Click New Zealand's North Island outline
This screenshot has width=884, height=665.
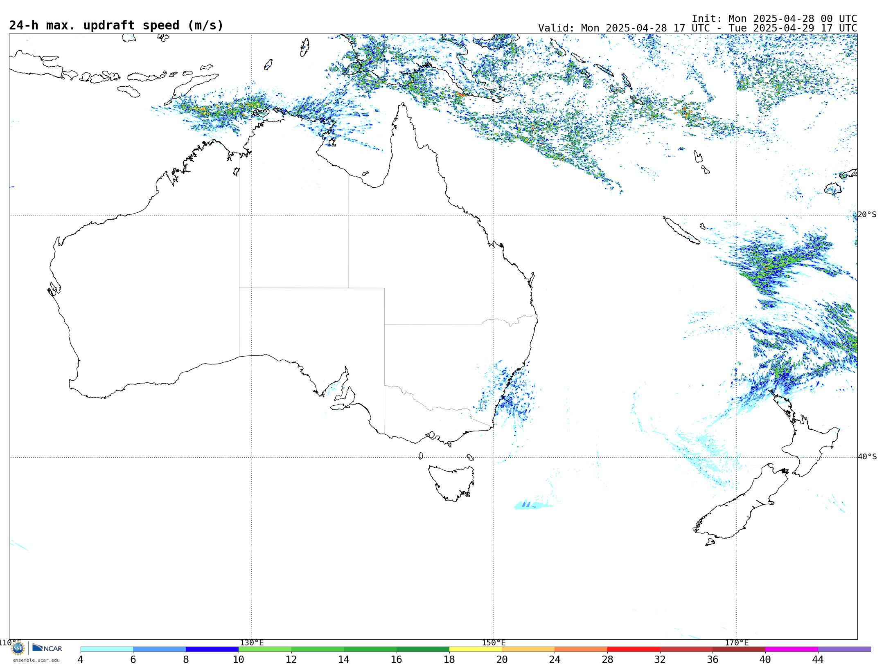[x=804, y=434]
